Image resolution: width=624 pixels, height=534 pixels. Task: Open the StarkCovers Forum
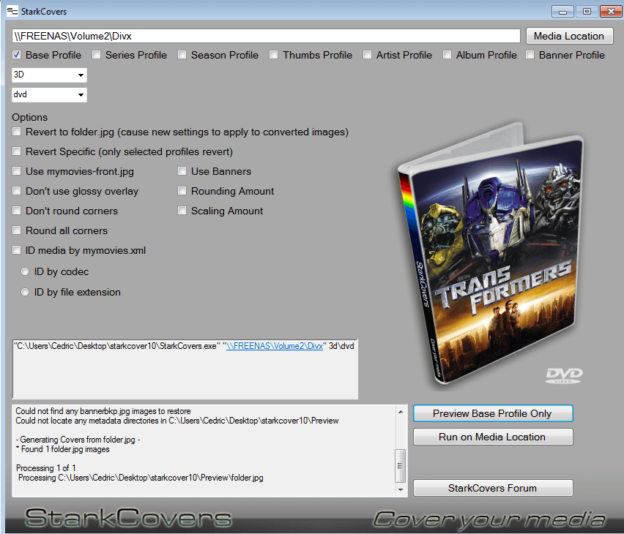pos(493,488)
